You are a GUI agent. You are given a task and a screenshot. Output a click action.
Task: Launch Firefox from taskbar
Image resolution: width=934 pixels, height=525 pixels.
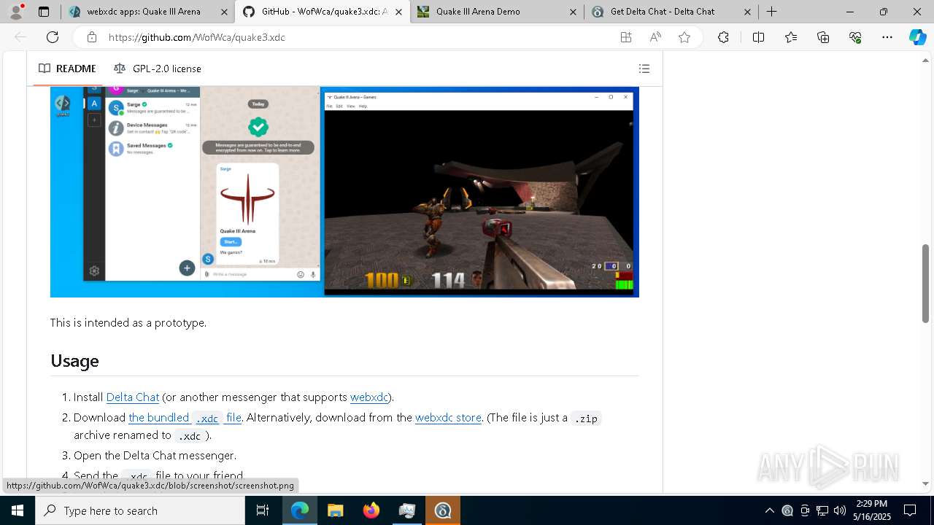point(371,510)
